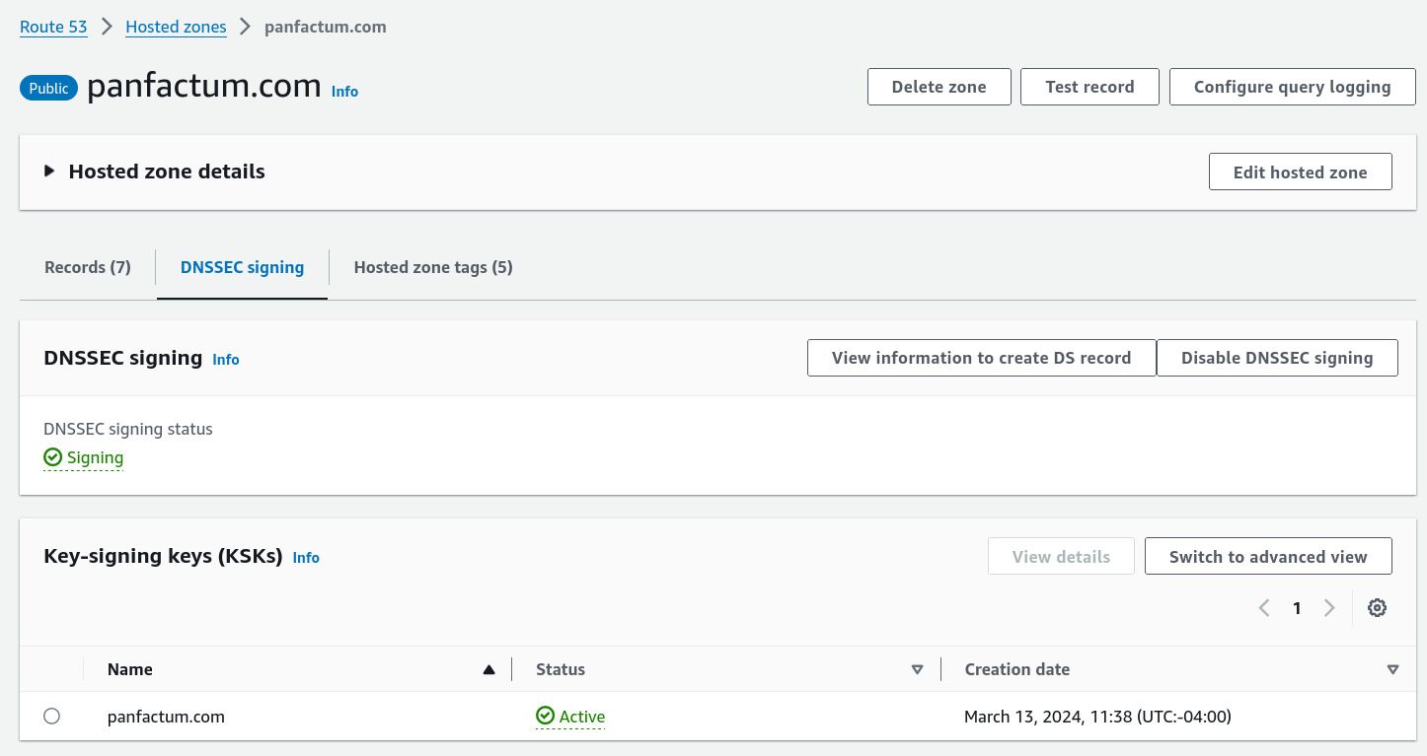This screenshot has width=1427, height=756.
Task: Click the previous page chevron icon
Action: click(x=1264, y=608)
